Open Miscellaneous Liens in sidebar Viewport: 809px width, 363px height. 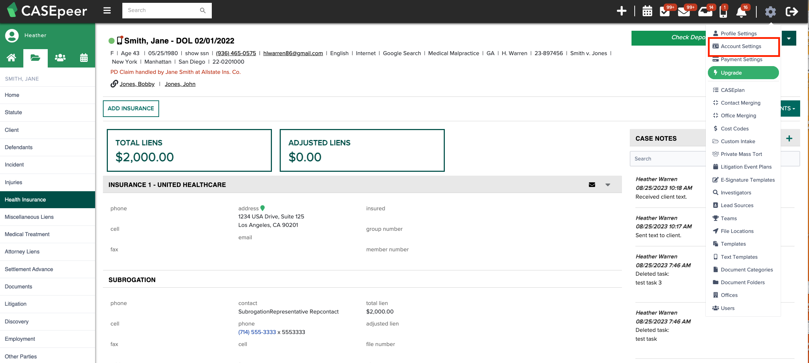48,217
